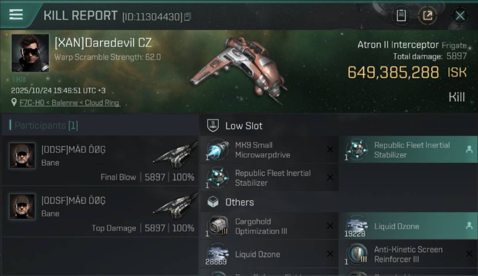This screenshot has height=276, width=478.
Task: Click the person icon beside Liquid Ozone
Action: click(469, 226)
